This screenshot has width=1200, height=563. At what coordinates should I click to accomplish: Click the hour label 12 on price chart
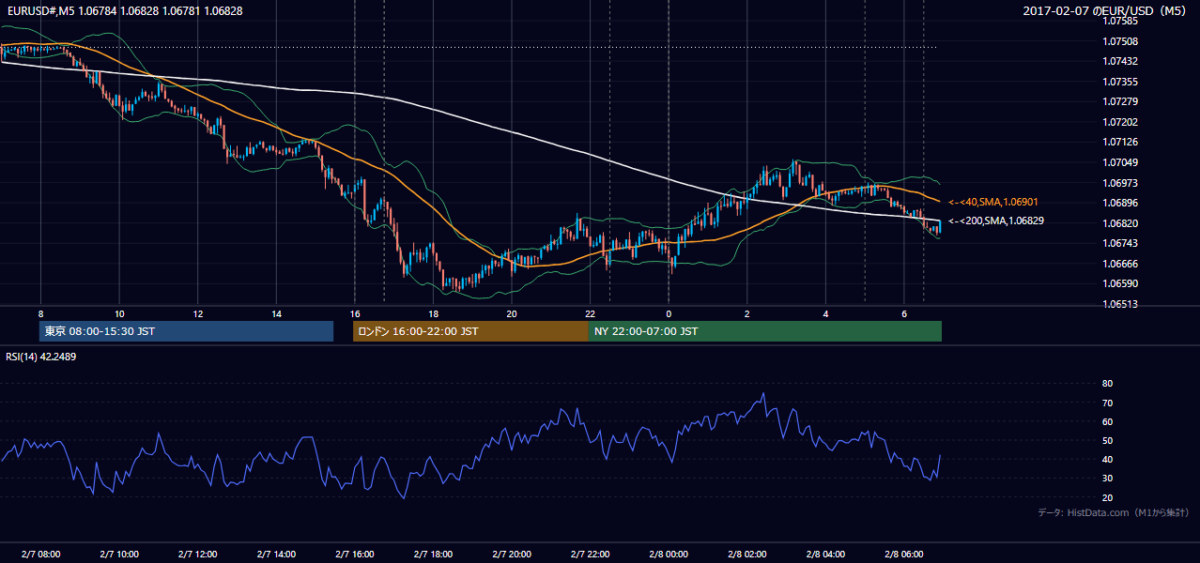[198, 313]
